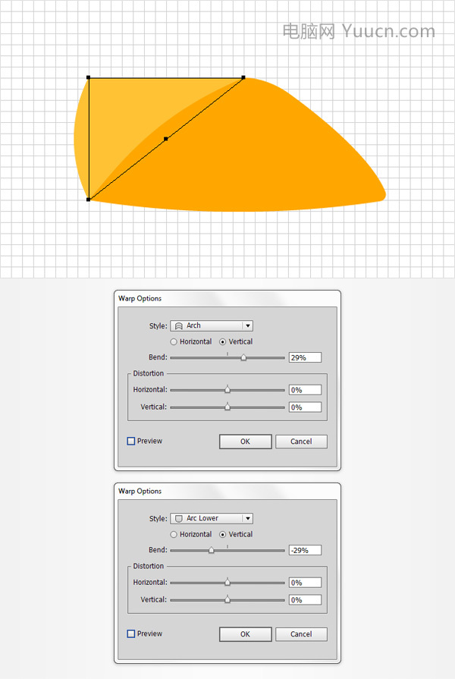
Task: Focus Horizontal distortion field in Arc Lower dialog
Action: click(x=305, y=583)
